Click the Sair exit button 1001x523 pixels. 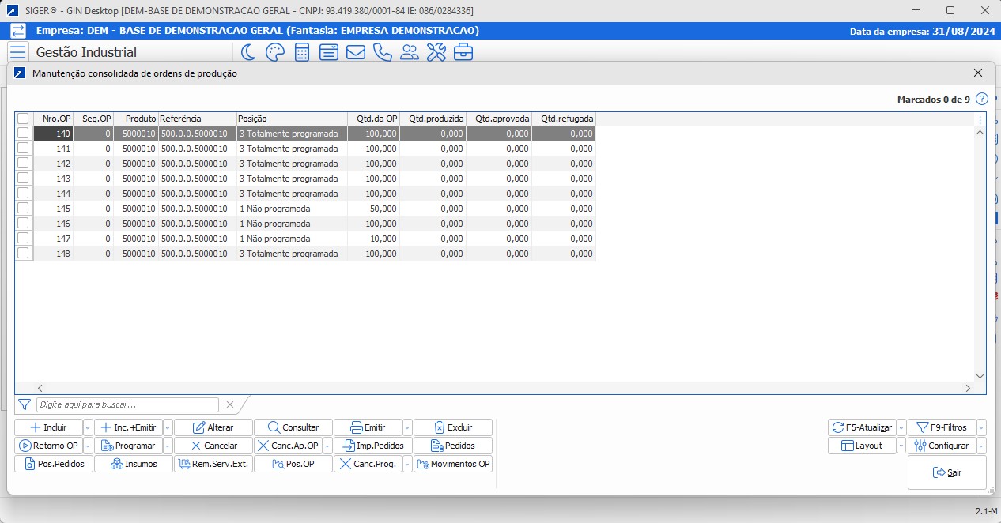pos(946,472)
